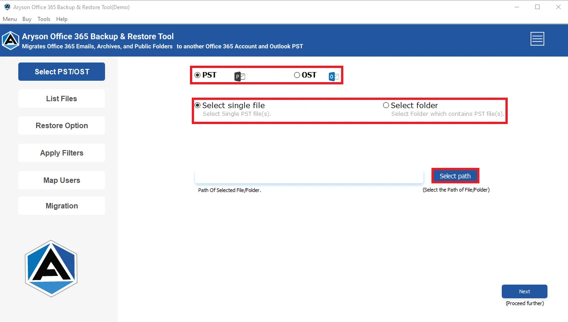Click 'Select Single PST file(s).' description
This screenshot has height=322, width=568.
point(237,114)
